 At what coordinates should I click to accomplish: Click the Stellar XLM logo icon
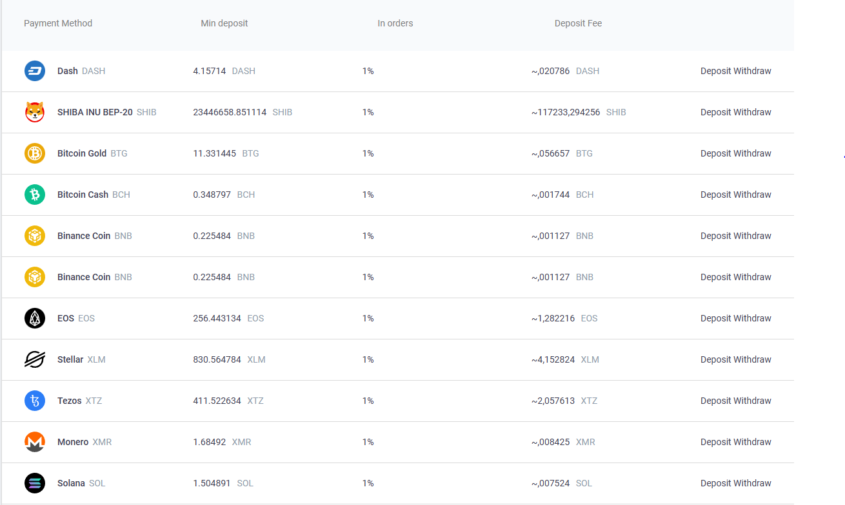tap(35, 359)
